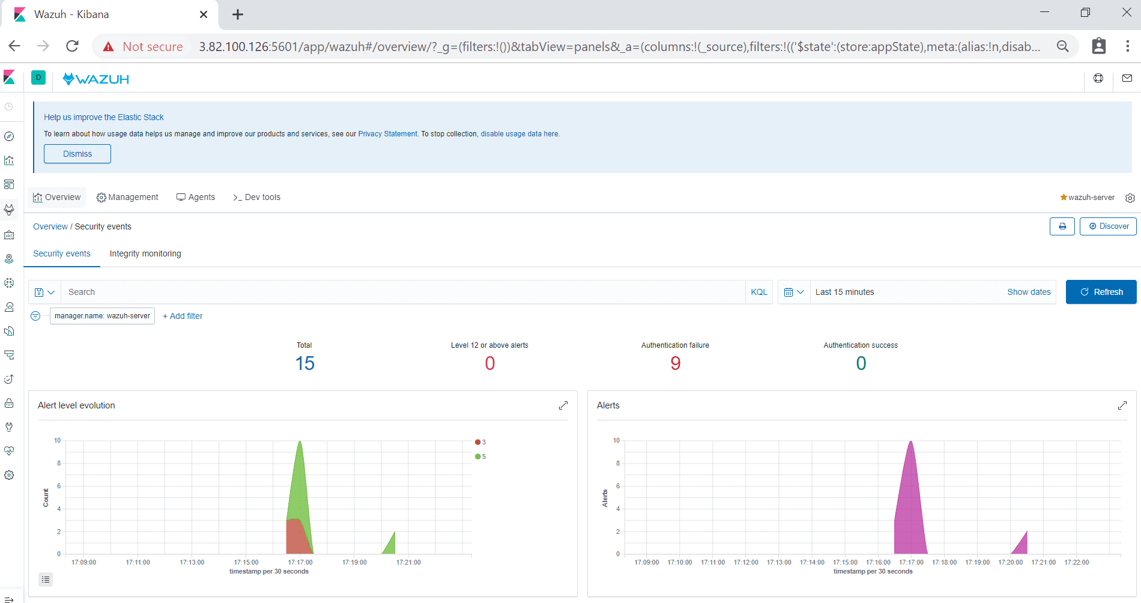Open Dev Tools wrench icon in sidebar
Screen dimensions: 1141x603
click(x=9, y=427)
